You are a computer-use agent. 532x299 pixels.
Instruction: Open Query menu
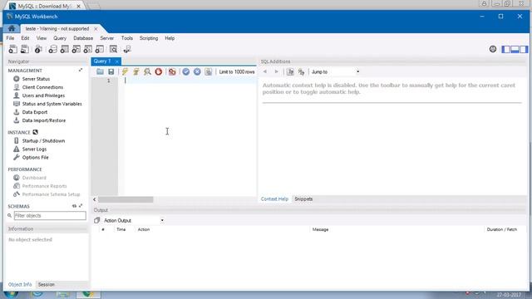tap(60, 38)
